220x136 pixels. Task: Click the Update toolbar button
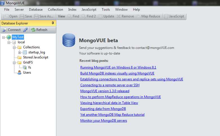106,16
